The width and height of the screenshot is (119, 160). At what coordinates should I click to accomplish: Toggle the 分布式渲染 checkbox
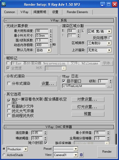tap(9, 83)
